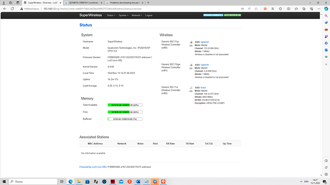Image resolution: width=330 pixels, height=185 pixels.
Task: Select the SuperWireless Overview LuCI tab
Action: coord(42,3)
